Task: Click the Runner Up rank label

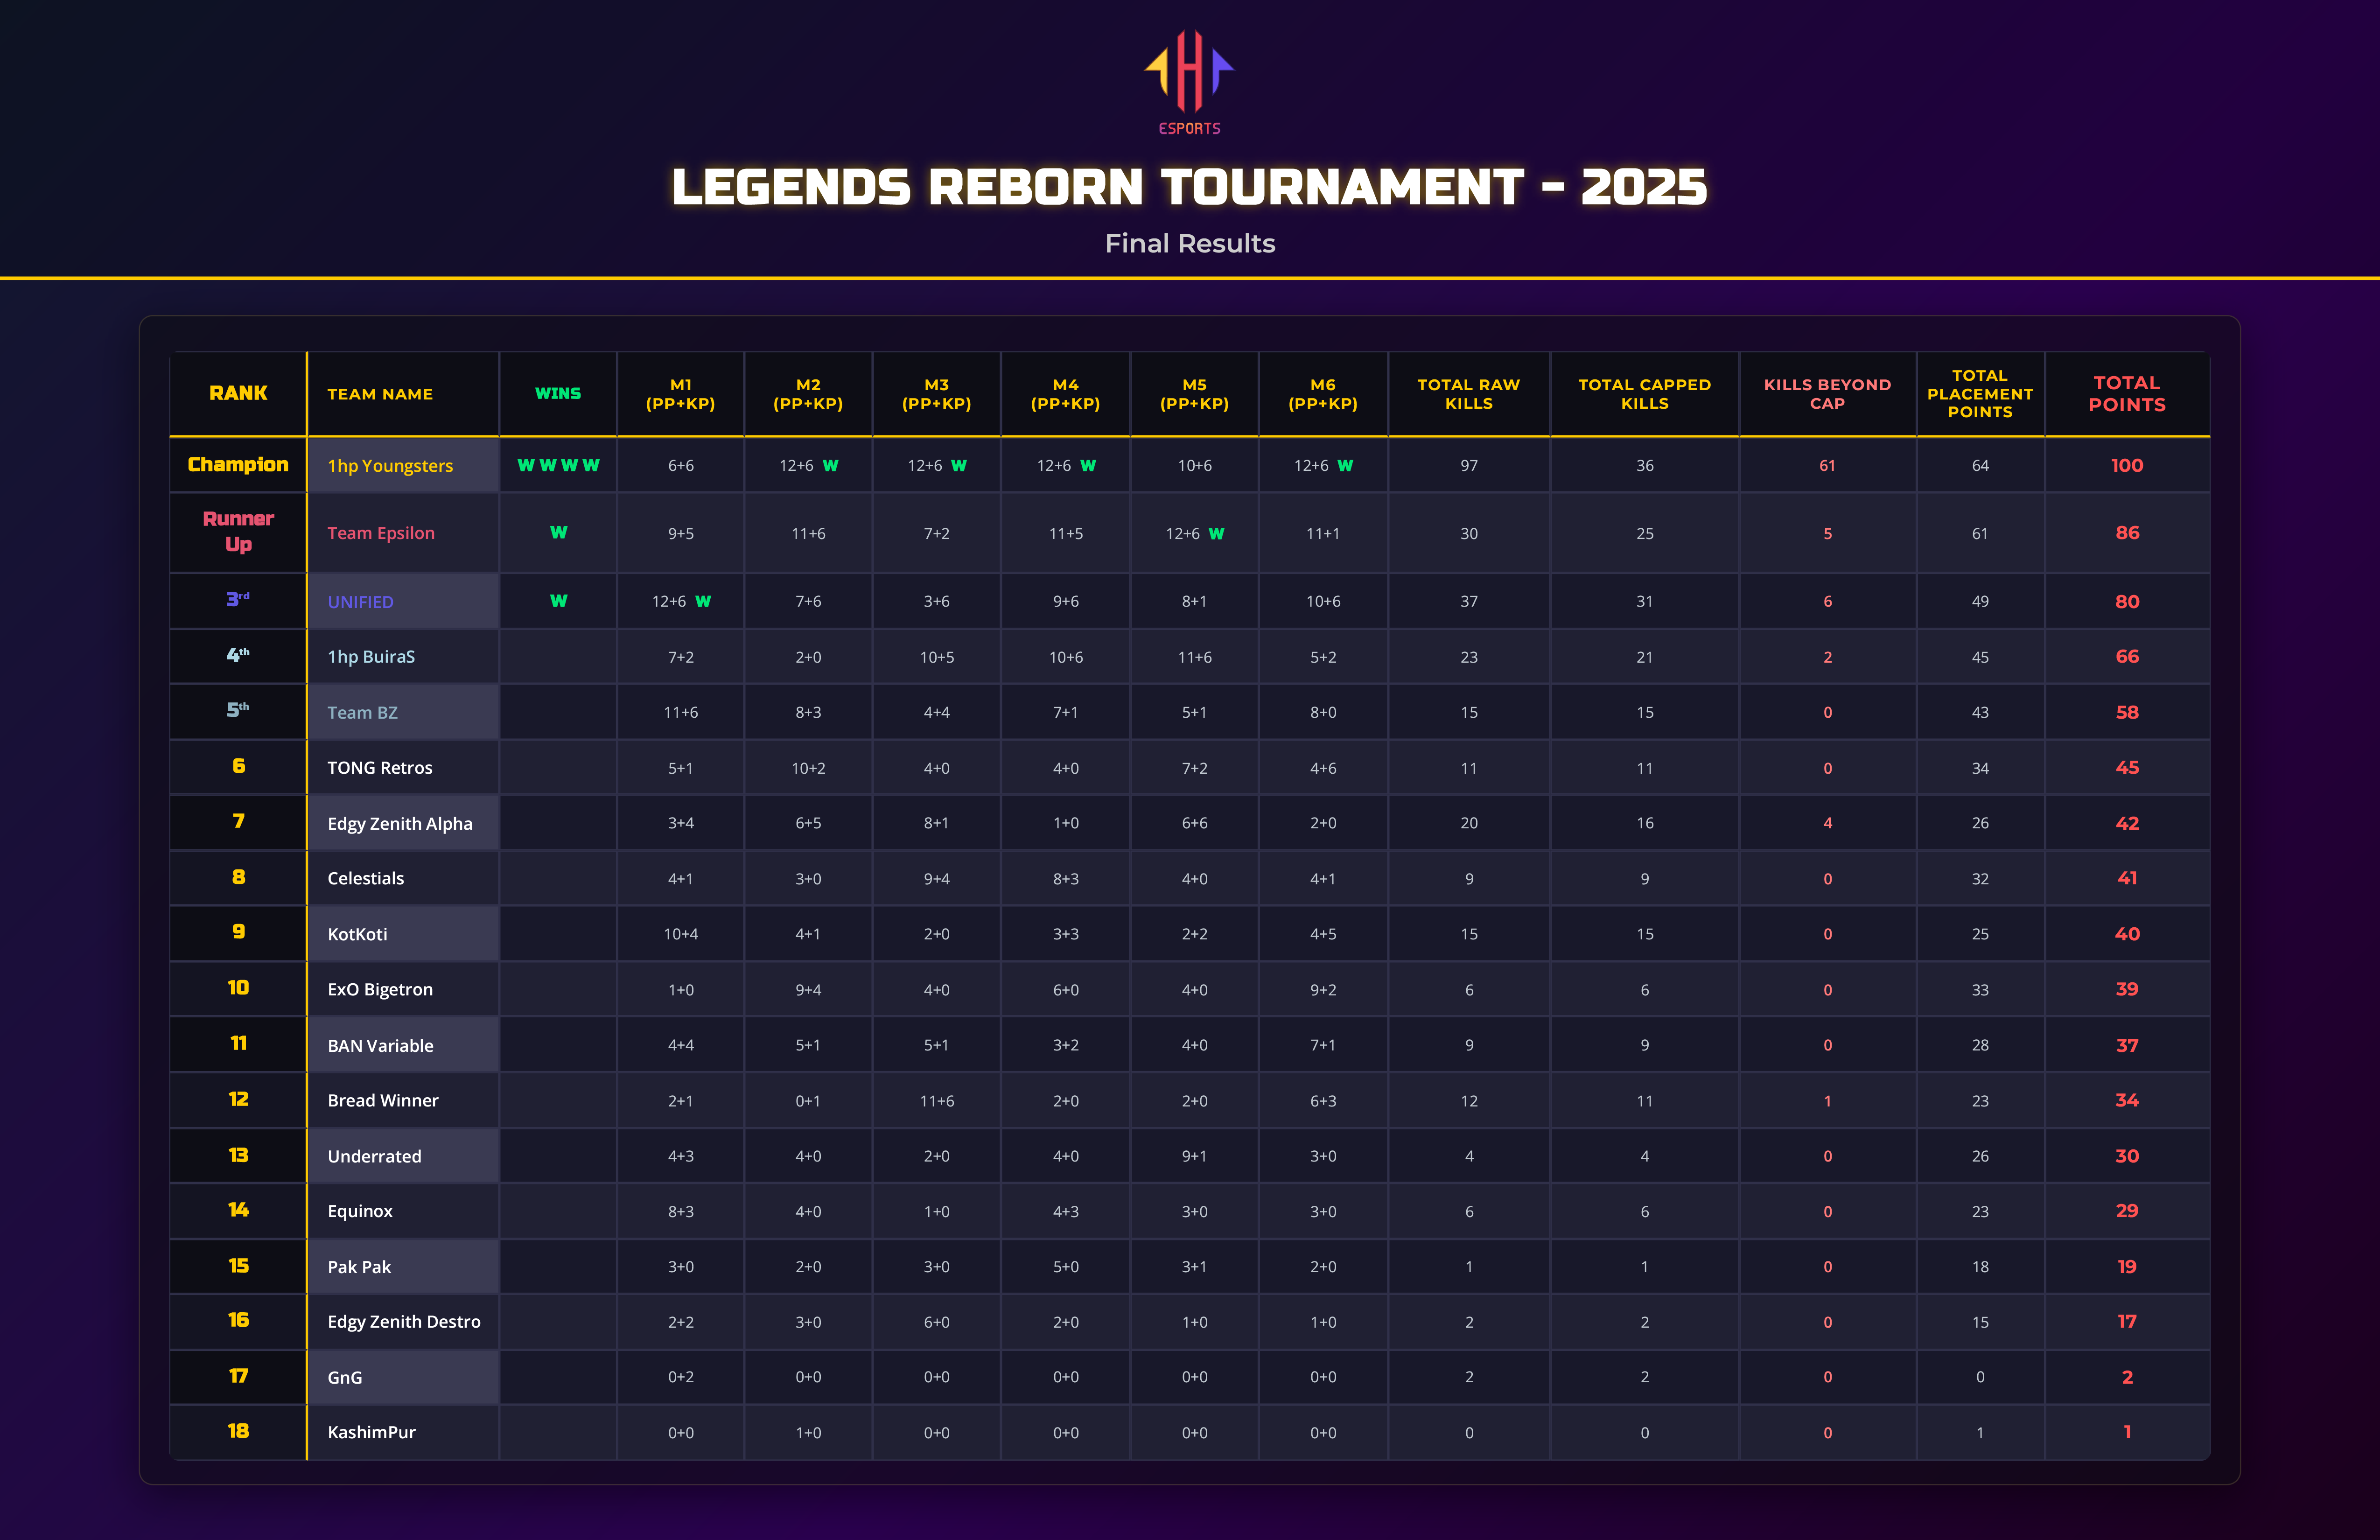Action: click(238, 532)
